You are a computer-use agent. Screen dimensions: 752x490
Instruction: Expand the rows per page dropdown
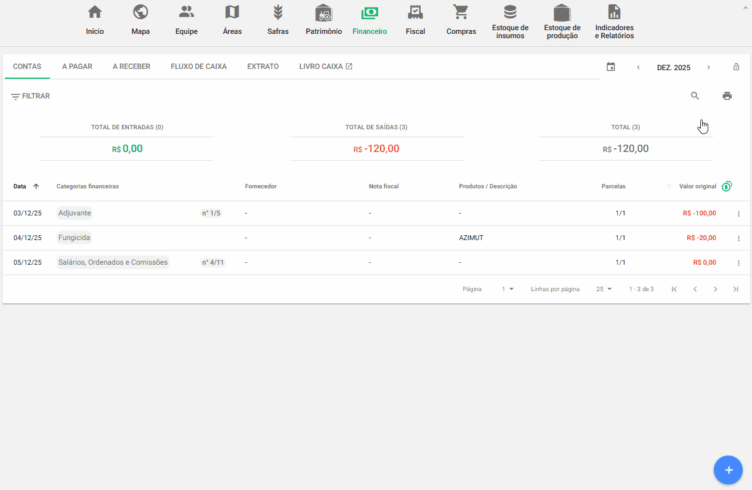604,289
